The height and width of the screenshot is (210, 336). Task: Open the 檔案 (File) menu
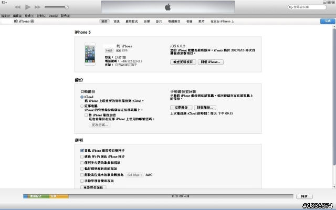click(x=6, y=16)
